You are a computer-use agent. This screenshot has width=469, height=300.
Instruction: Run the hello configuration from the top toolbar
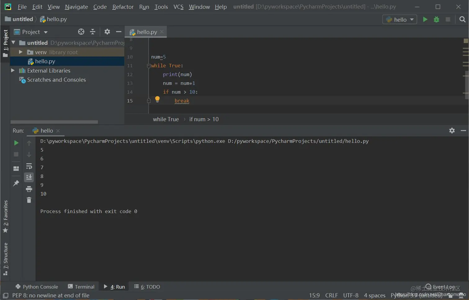click(425, 19)
